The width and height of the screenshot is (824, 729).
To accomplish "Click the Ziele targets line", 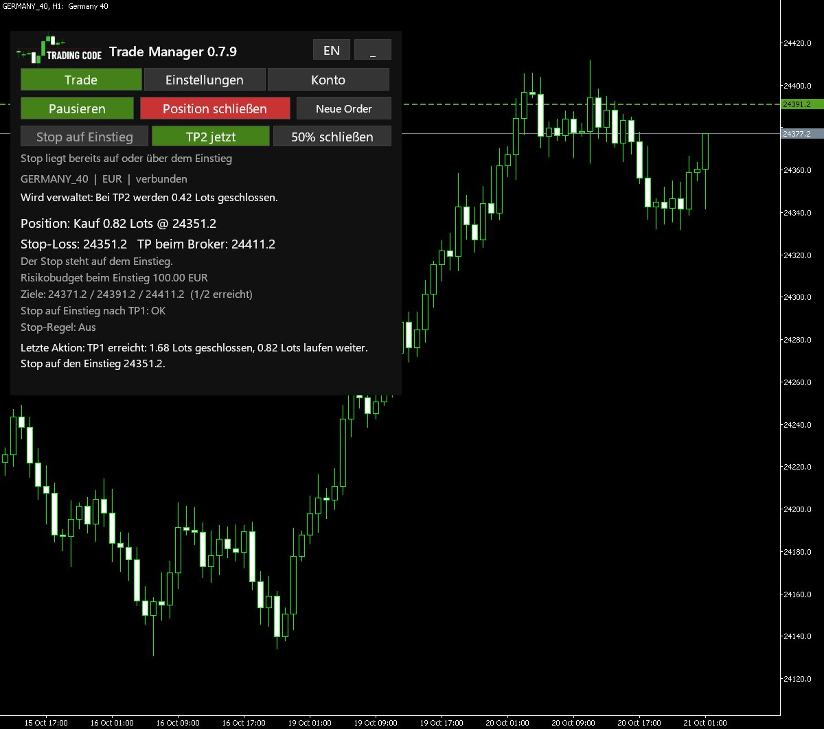I will 137,294.
